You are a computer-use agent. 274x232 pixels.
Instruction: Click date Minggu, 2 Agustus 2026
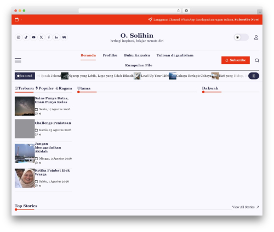(x=55, y=159)
